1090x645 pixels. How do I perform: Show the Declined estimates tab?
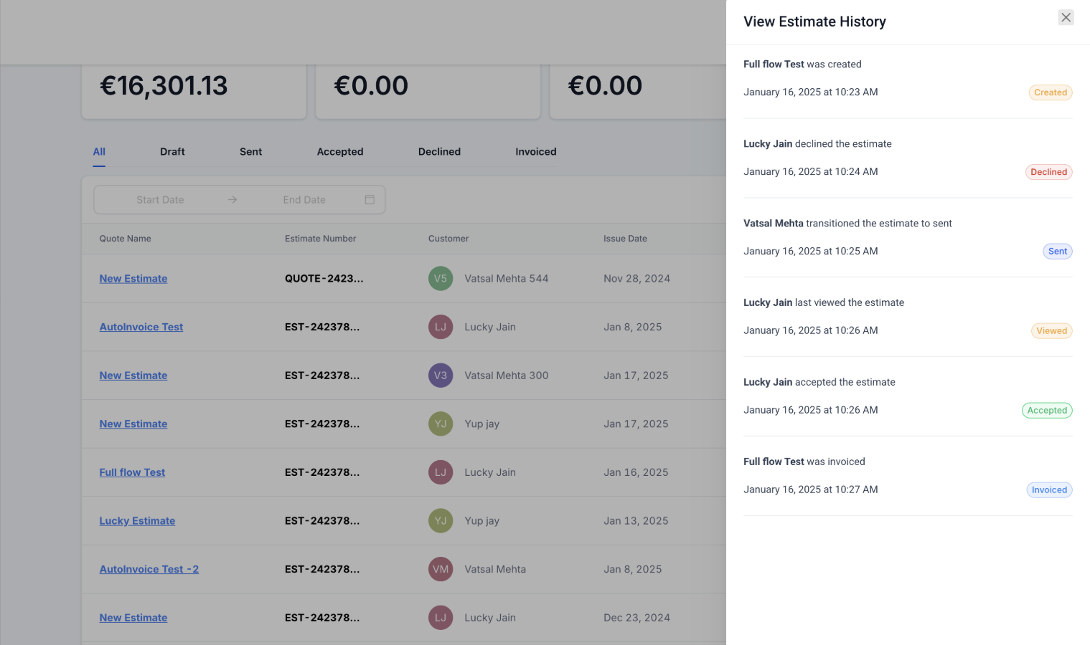point(439,152)
